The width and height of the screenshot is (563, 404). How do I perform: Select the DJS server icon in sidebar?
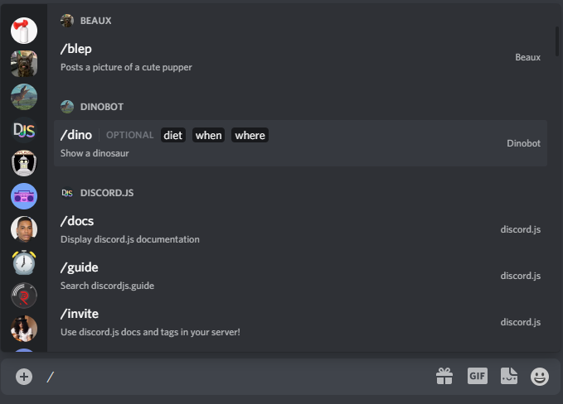tap(24, 129)
